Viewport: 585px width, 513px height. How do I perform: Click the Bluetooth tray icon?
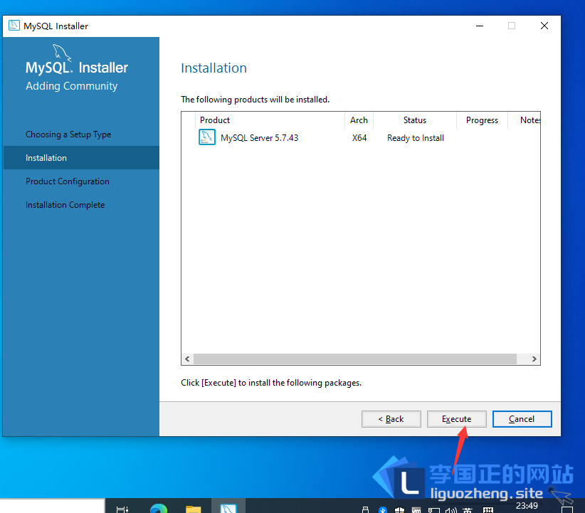pos(382,509)
